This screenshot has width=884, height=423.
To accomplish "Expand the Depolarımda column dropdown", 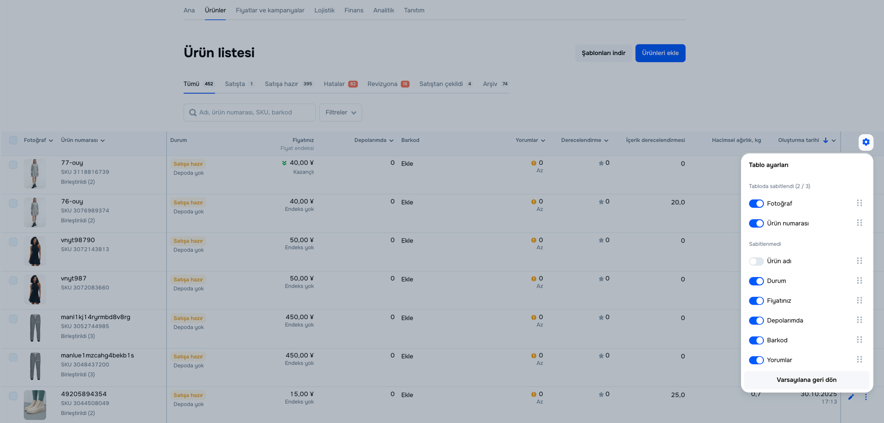I will 391,141.
